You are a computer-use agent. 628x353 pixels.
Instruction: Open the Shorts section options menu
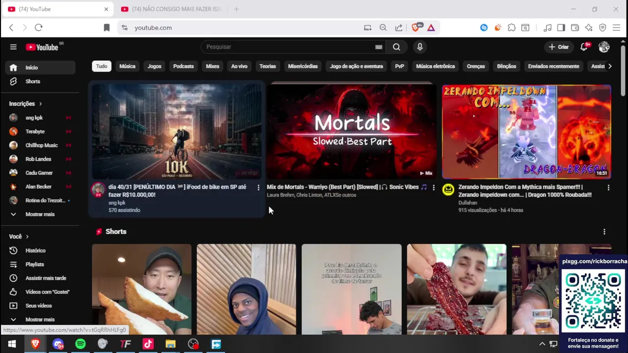click(604, 232)
